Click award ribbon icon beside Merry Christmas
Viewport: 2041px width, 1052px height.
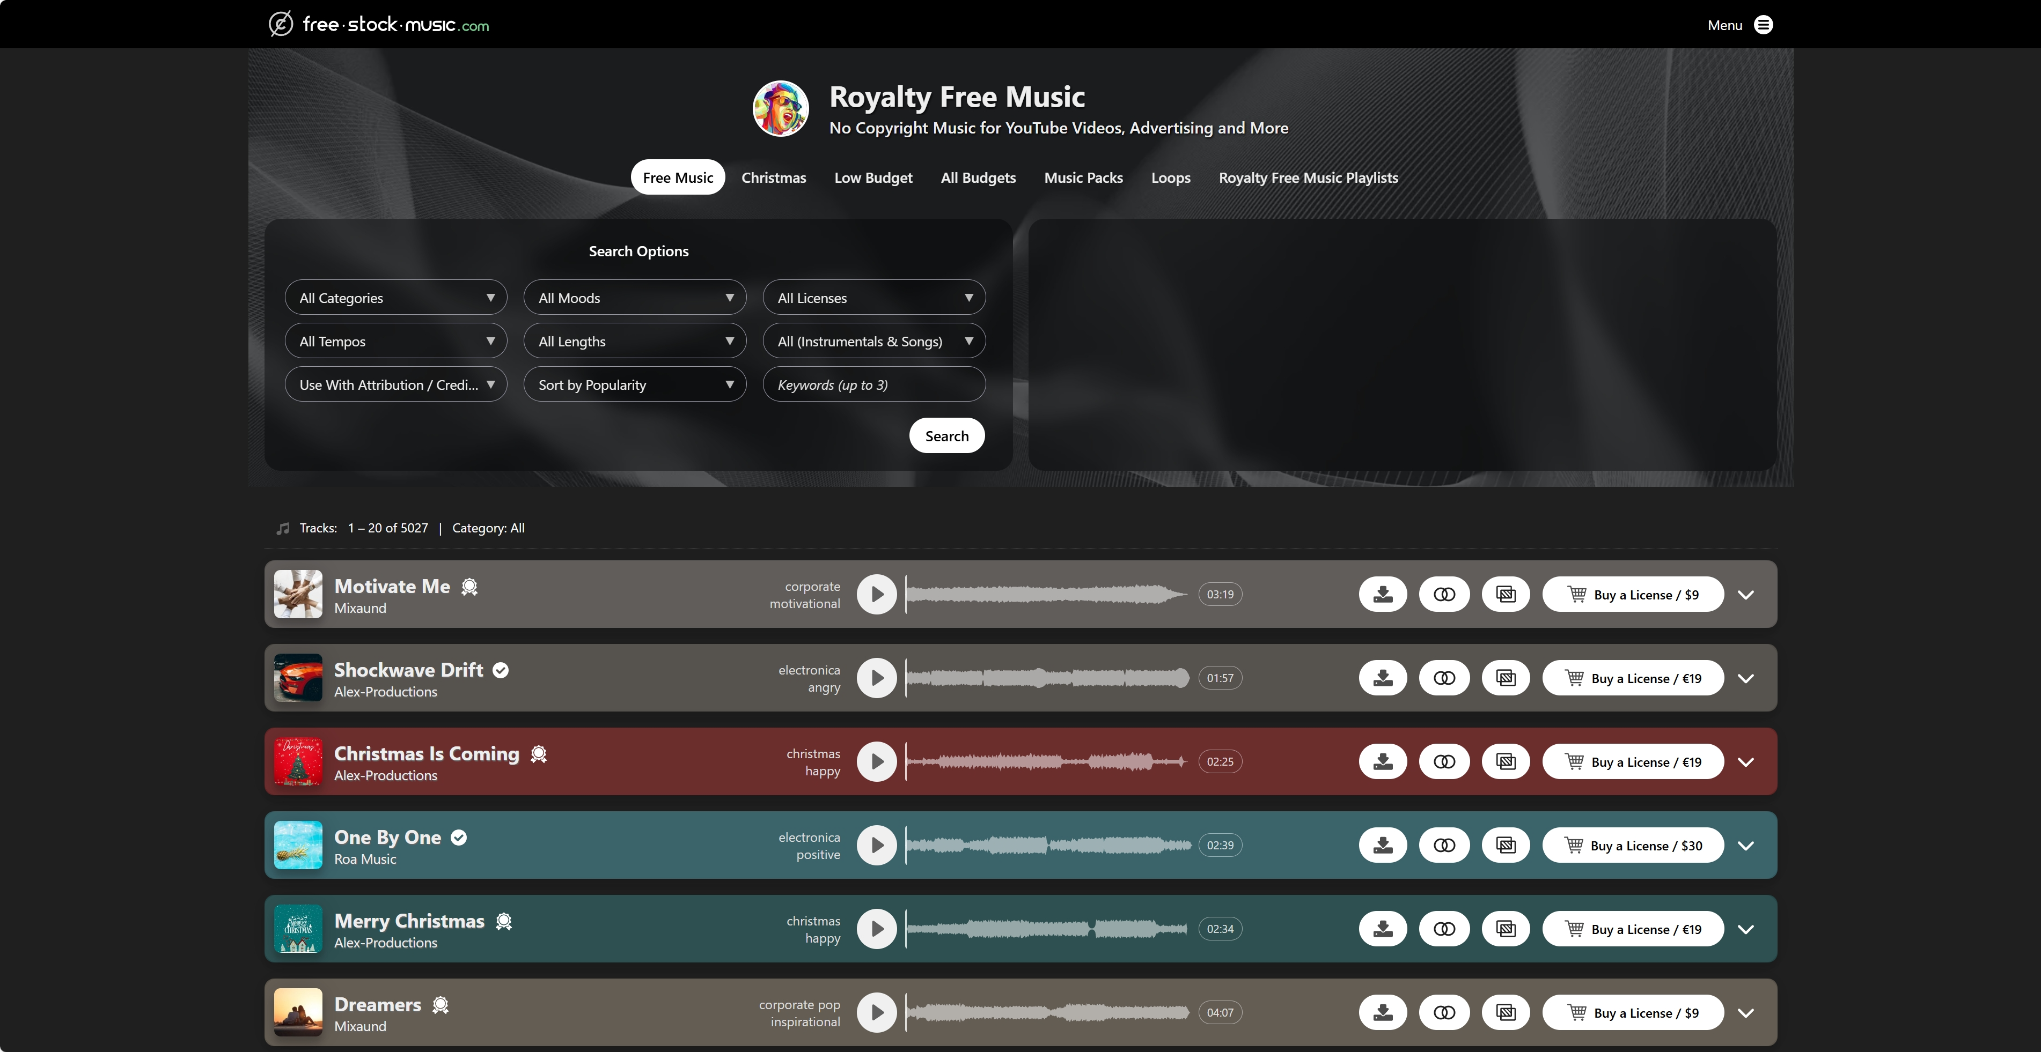[504, 921]
